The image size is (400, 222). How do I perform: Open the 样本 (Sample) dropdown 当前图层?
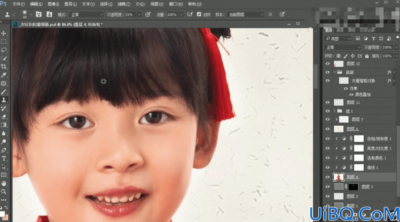tap(246, 15)
